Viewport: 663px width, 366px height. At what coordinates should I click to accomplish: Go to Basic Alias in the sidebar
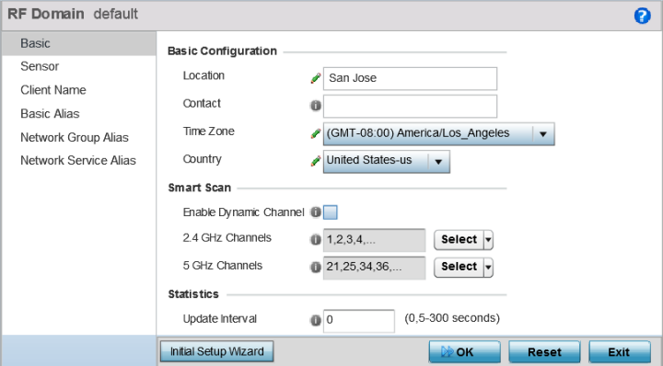click(50, 113)
